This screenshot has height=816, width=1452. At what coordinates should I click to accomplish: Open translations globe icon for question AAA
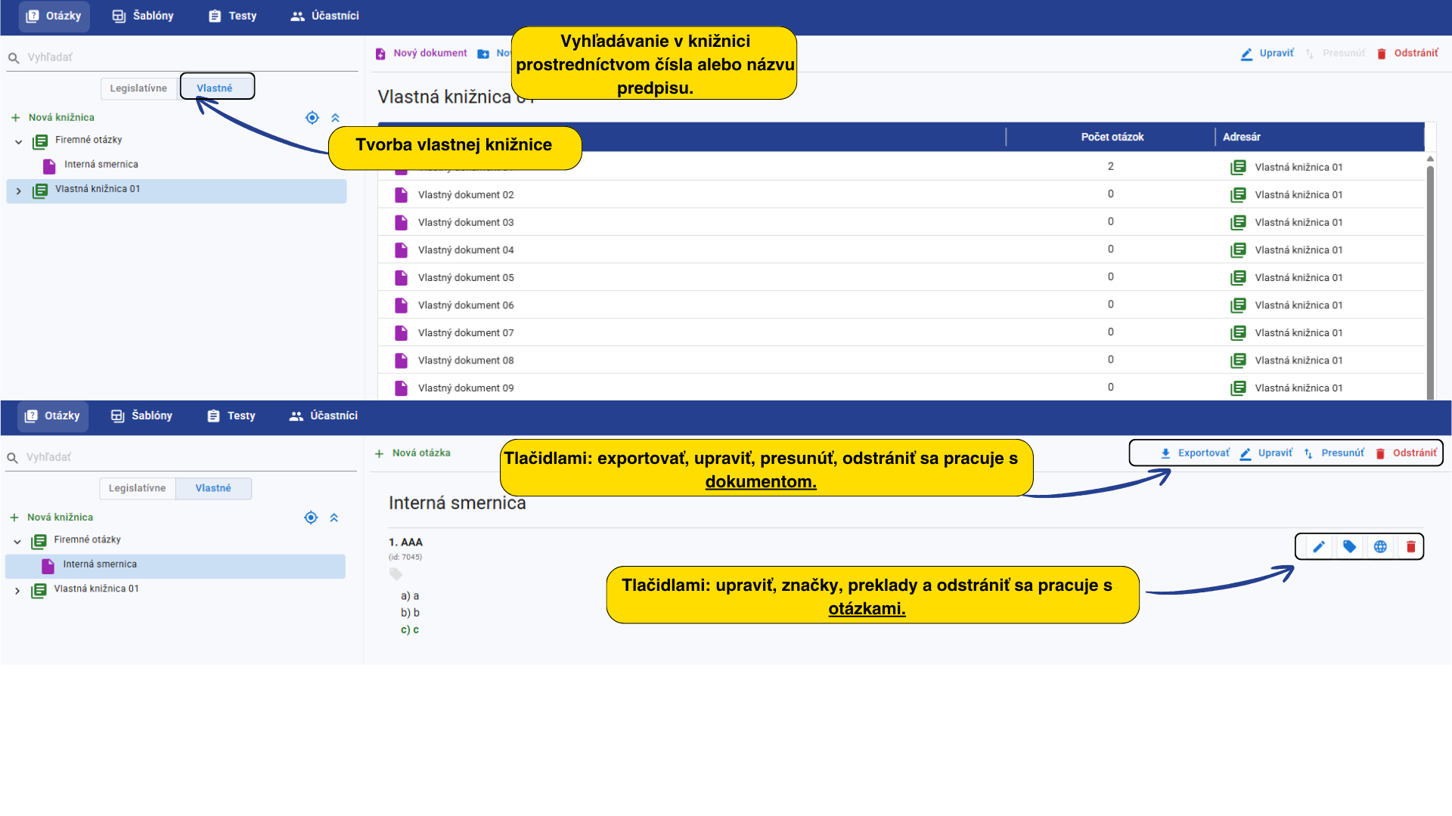click(x=1380, y=547)
